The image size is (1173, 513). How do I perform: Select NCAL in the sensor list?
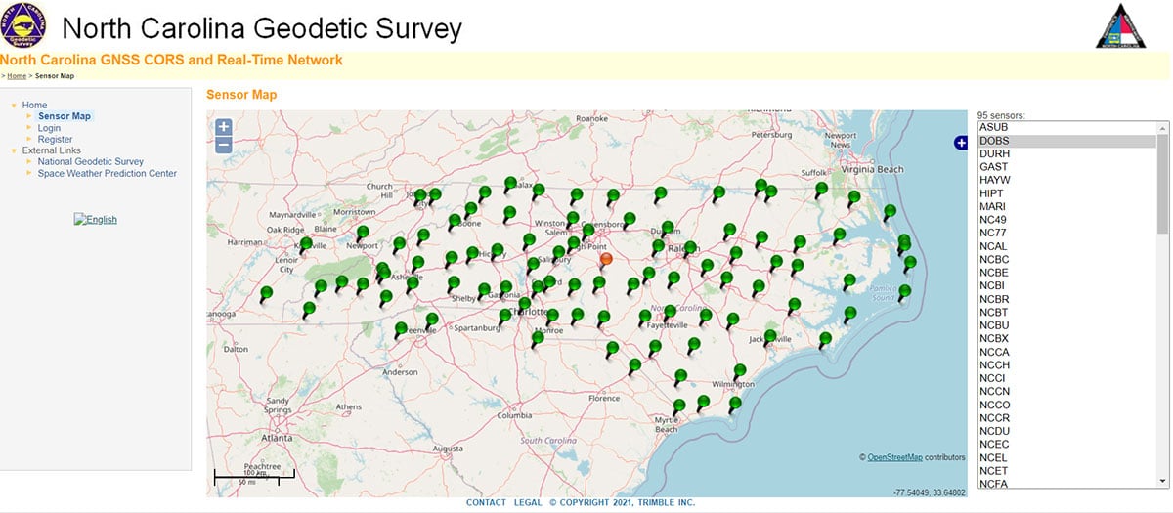[1066, 246]
